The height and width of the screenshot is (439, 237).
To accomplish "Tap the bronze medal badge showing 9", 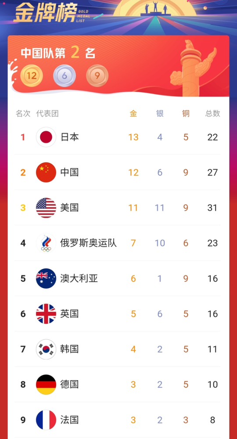I will (97, 76).
